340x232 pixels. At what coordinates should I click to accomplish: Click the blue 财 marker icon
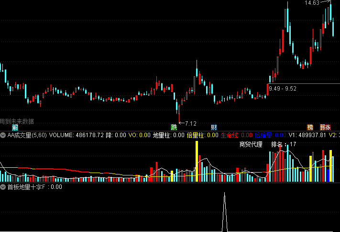[x=214, y=128]
